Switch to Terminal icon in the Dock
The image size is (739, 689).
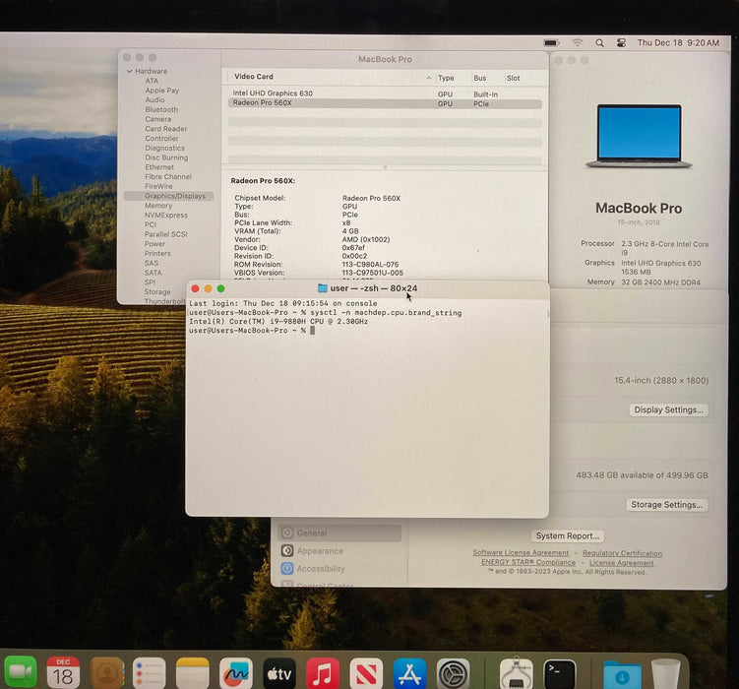(x=560, y=672)
